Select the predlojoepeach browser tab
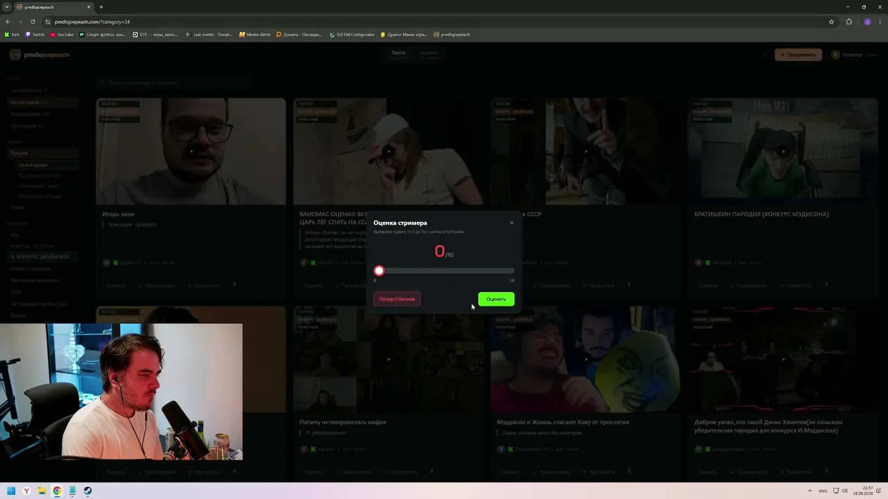 tap(53, 7)
